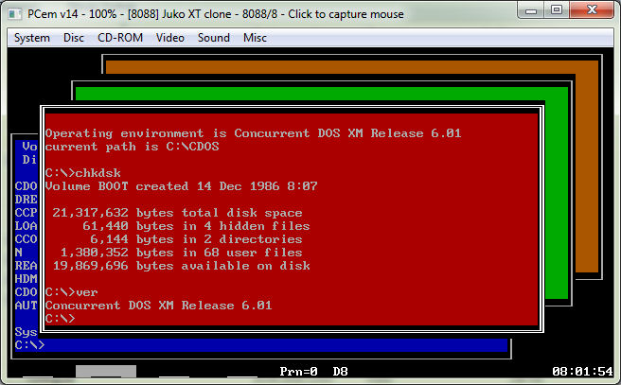Screen dimensions: 621x385
Task: Click the 'C:\>chkdsk' command line
Action: coord(83,173)
